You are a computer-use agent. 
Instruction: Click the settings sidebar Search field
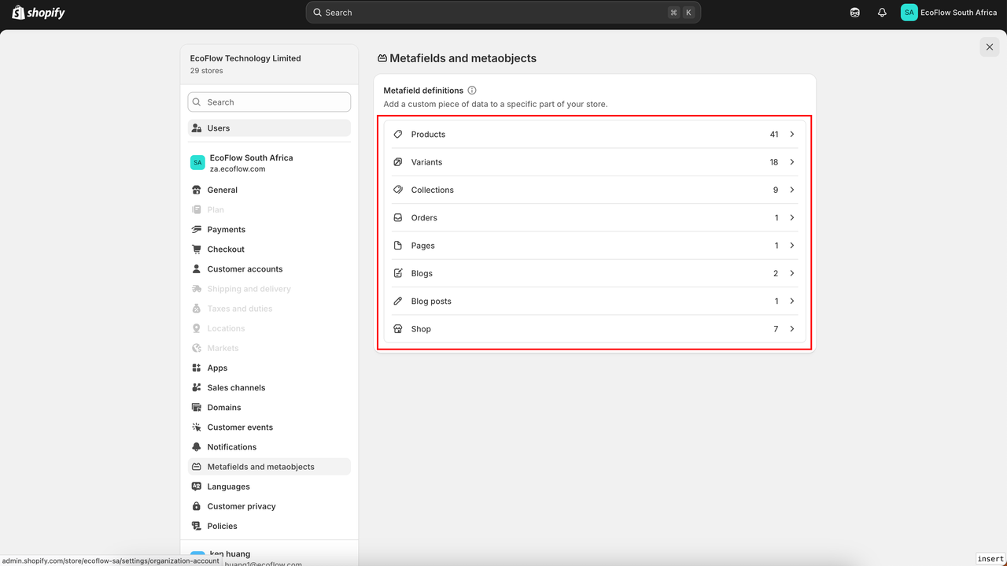pyautogui.click(x=269, y=102)
